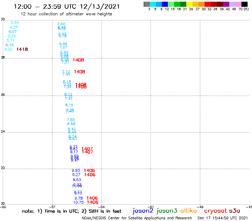Click the wave height value 7.85
252x221 pixels.
tap(71, 120)
